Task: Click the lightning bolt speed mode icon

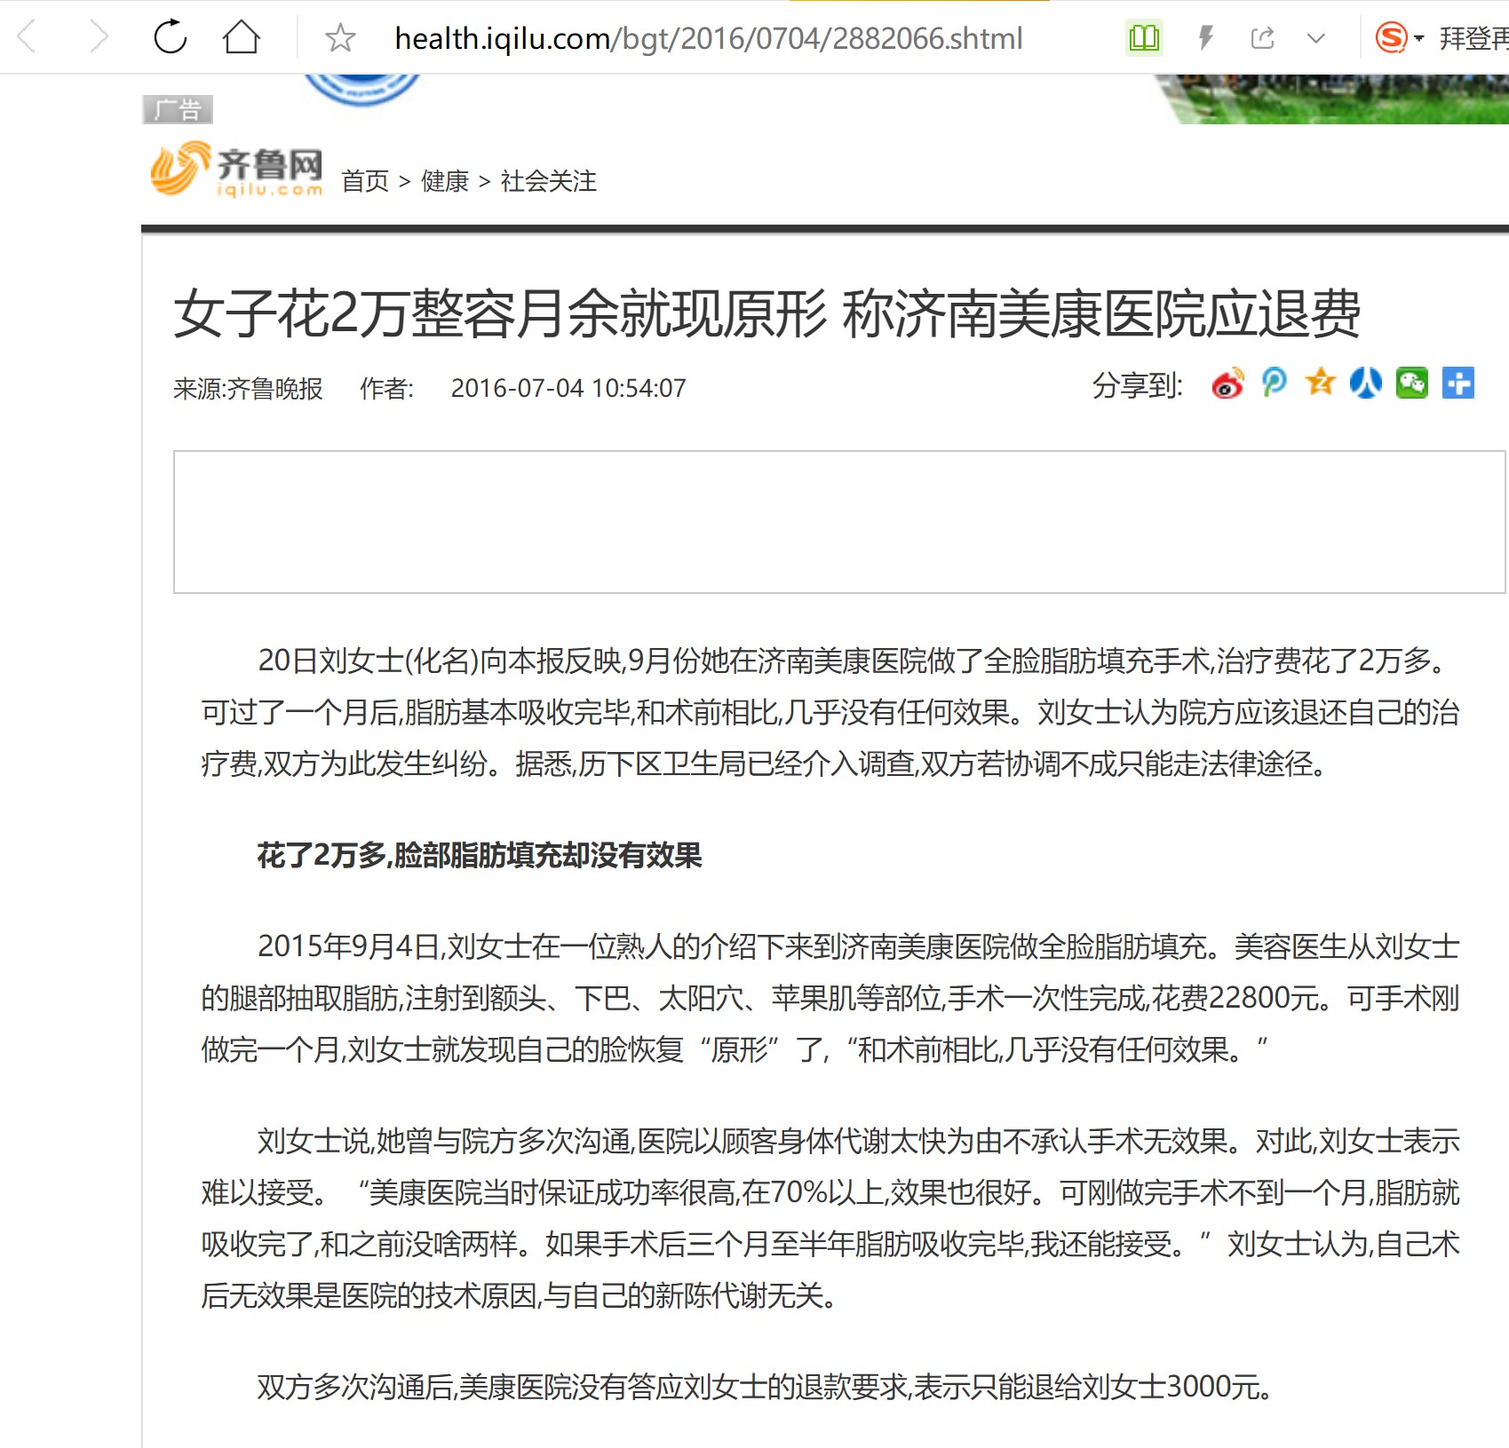Action: click(x=1205, y=37)
